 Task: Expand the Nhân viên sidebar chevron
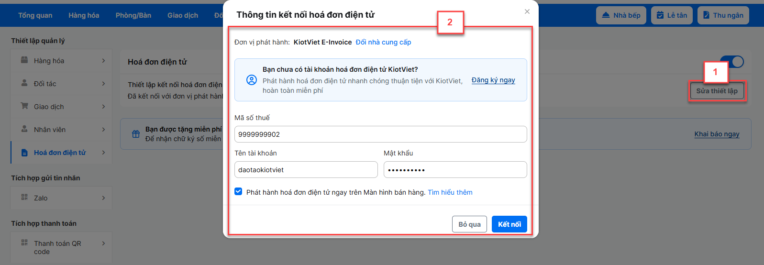coord(103,130)
